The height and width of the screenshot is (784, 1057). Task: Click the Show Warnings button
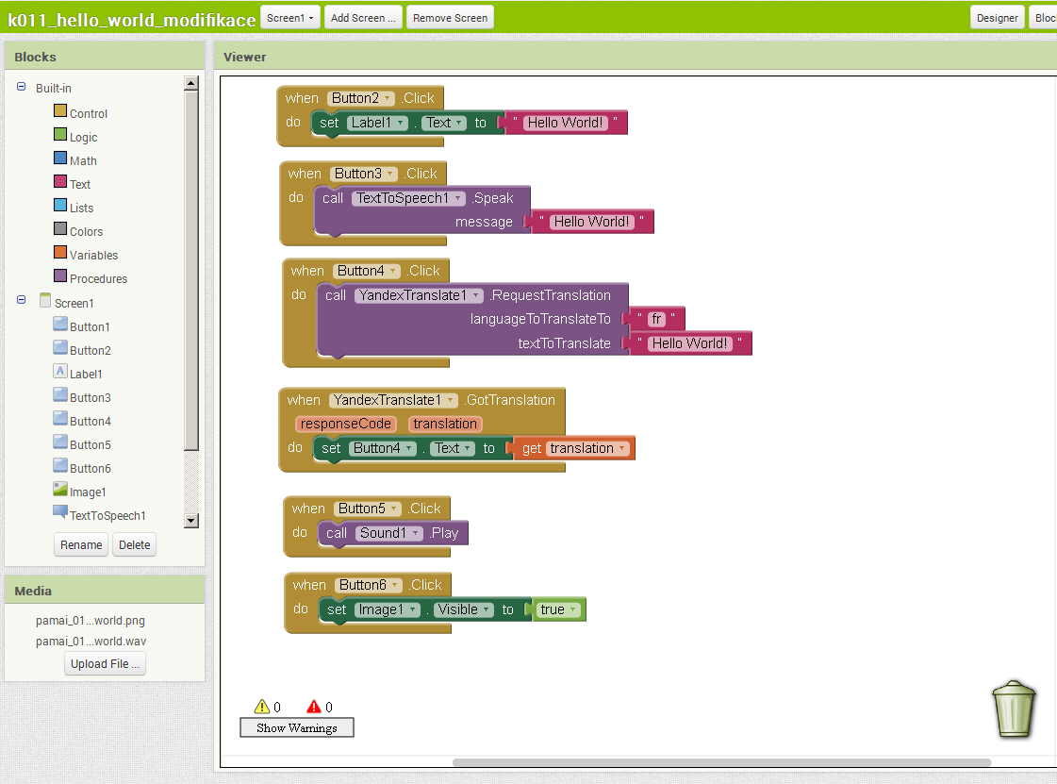[297, 727]
